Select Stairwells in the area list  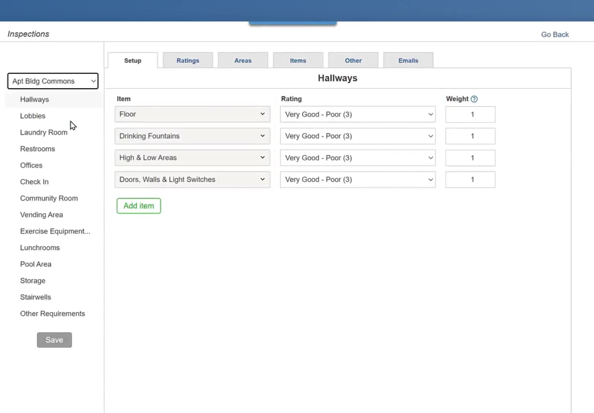[36, 297]
